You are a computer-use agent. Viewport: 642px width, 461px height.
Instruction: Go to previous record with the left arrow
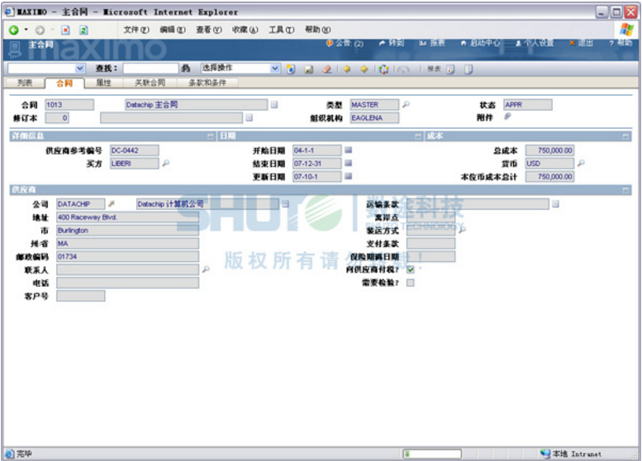coord(347,69)
